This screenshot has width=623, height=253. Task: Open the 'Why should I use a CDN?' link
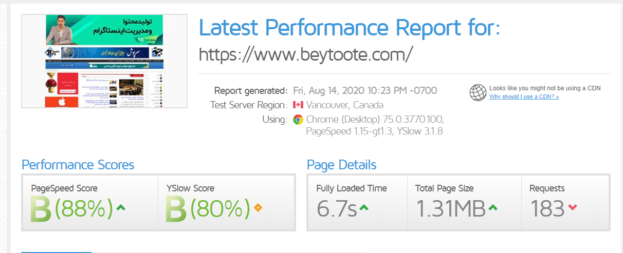coord(524,96)
